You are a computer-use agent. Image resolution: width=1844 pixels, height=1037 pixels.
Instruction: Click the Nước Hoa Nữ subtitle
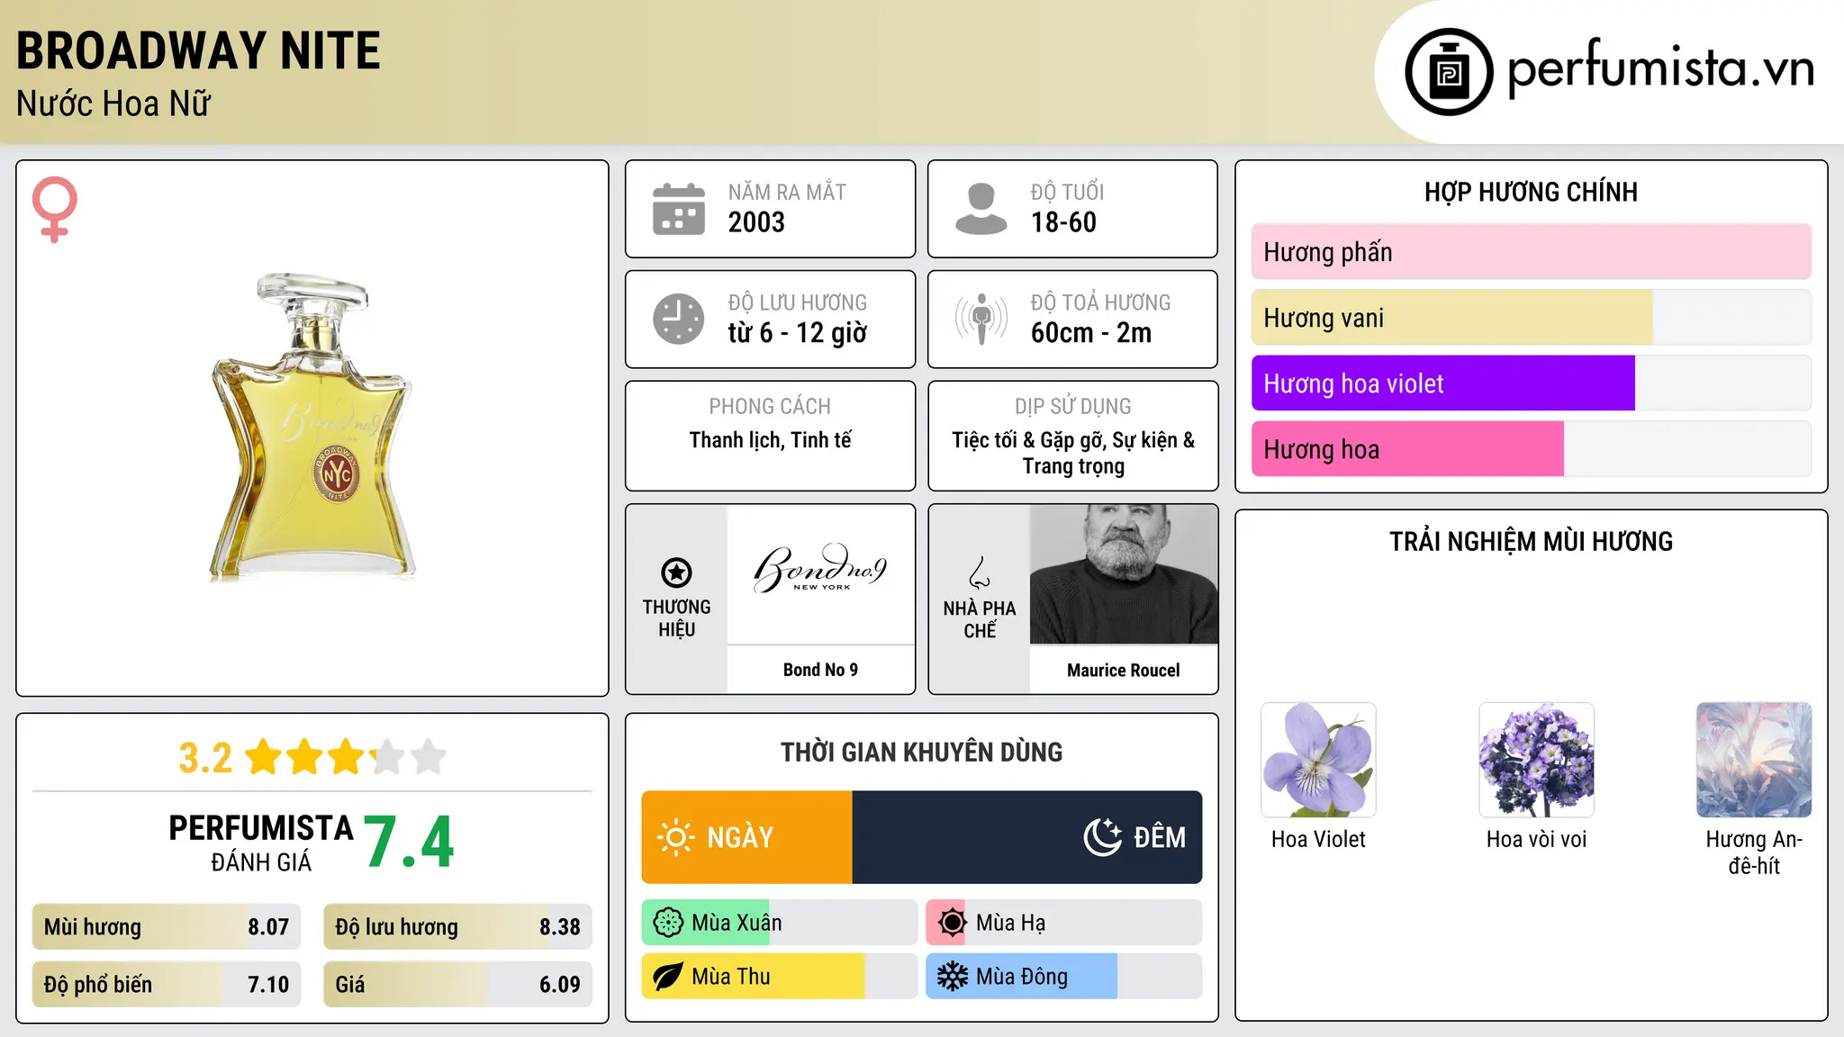(x=113, y=104)
